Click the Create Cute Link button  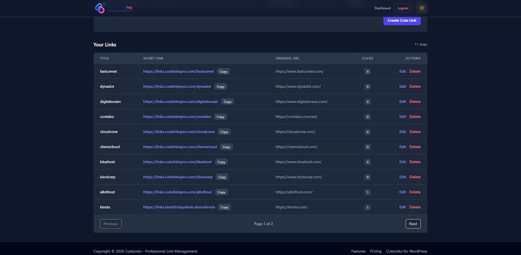pos(402,20)
